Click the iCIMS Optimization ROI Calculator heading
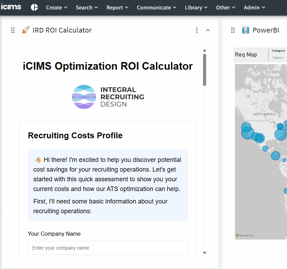Image resolution: width=287 pixels, height=269 pixels. pyautogui.click(x=108, y=66)
